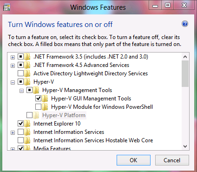Click the Hyper-V Platform checkbox

[29, 115]
